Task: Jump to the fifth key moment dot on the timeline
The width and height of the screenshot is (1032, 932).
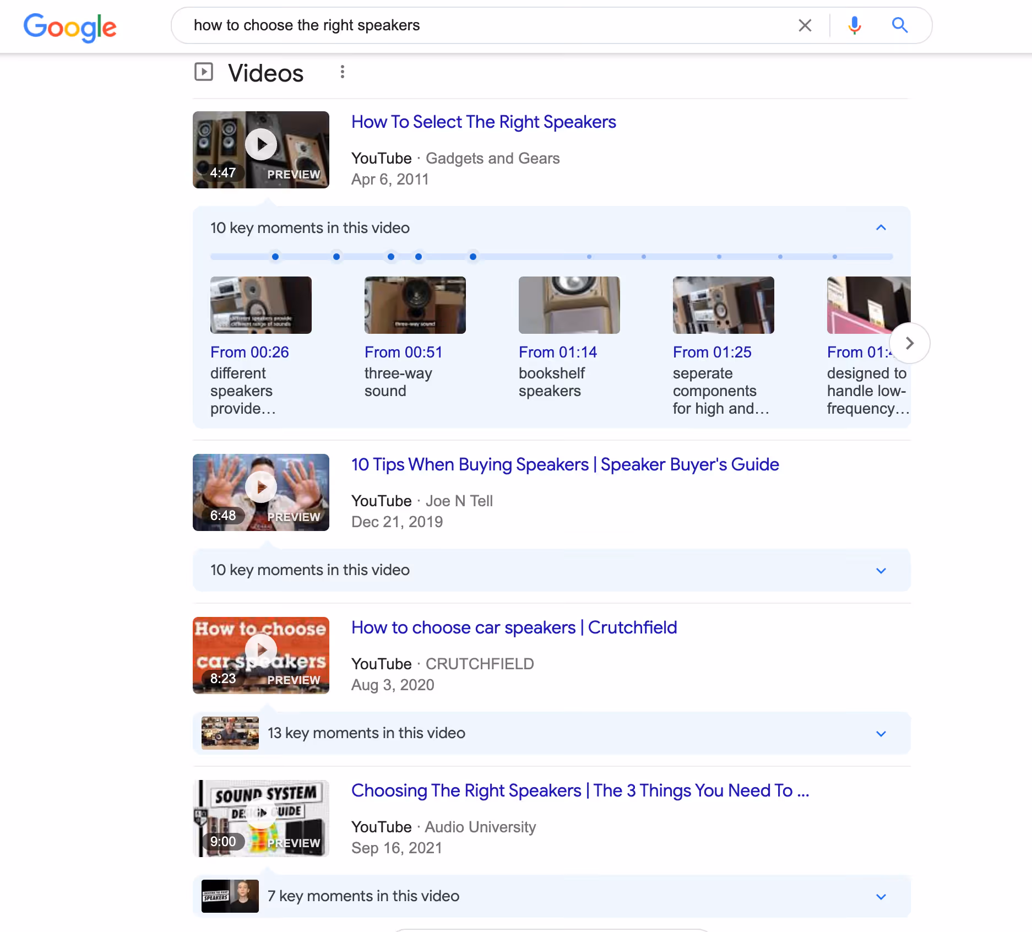Action: 473,257
